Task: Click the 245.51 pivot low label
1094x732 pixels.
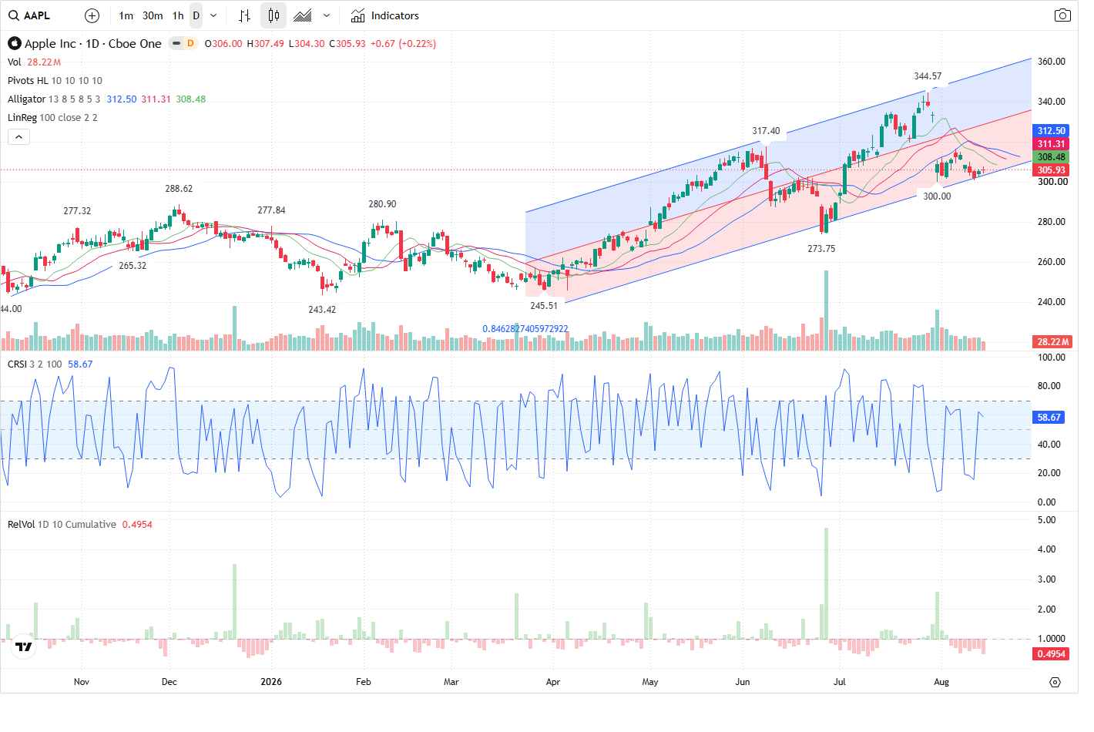Action: click(544, 306)
